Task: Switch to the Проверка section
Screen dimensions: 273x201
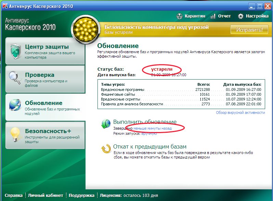Action: [x=45, y=79]
